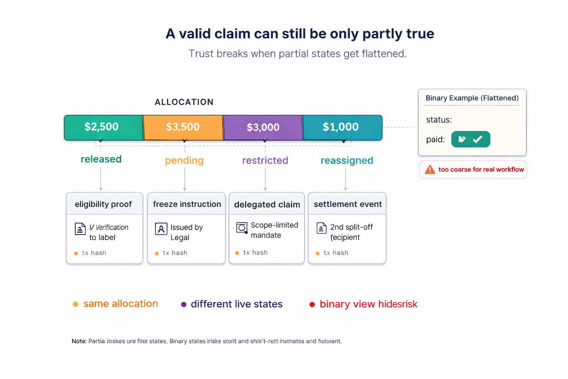Toggle the green paid status switch

(470, 139)
